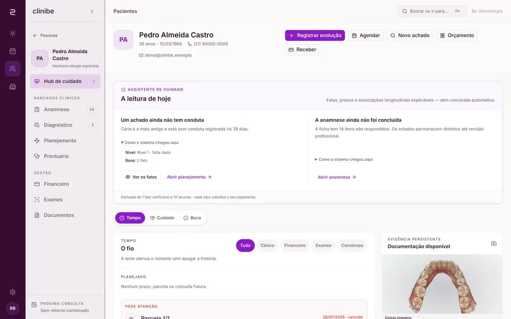Click Novo achado button
Screen dimensions: 511x319
point(410,36)
